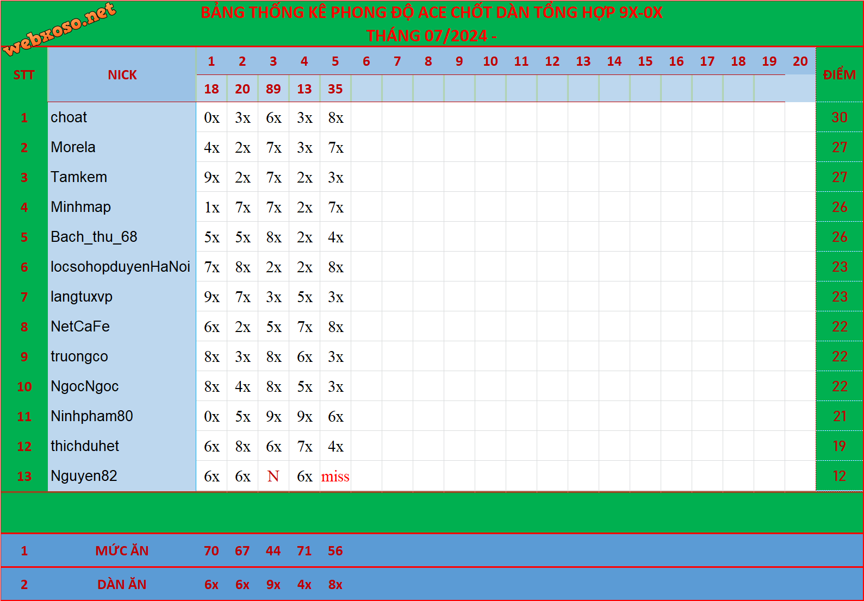Click Bach_thu_68's day 5 cell 4x
Image resolution: width=864 pixels, height=601 pixels.
pyautogui.click(x=335, y=237)
